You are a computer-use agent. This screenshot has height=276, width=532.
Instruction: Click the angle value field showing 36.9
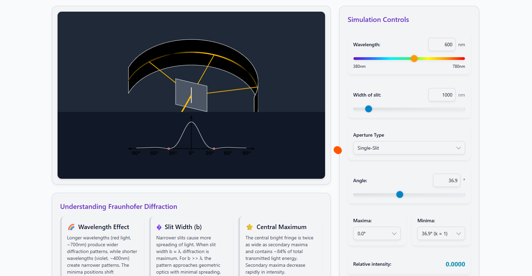click(x=447, y=180)
